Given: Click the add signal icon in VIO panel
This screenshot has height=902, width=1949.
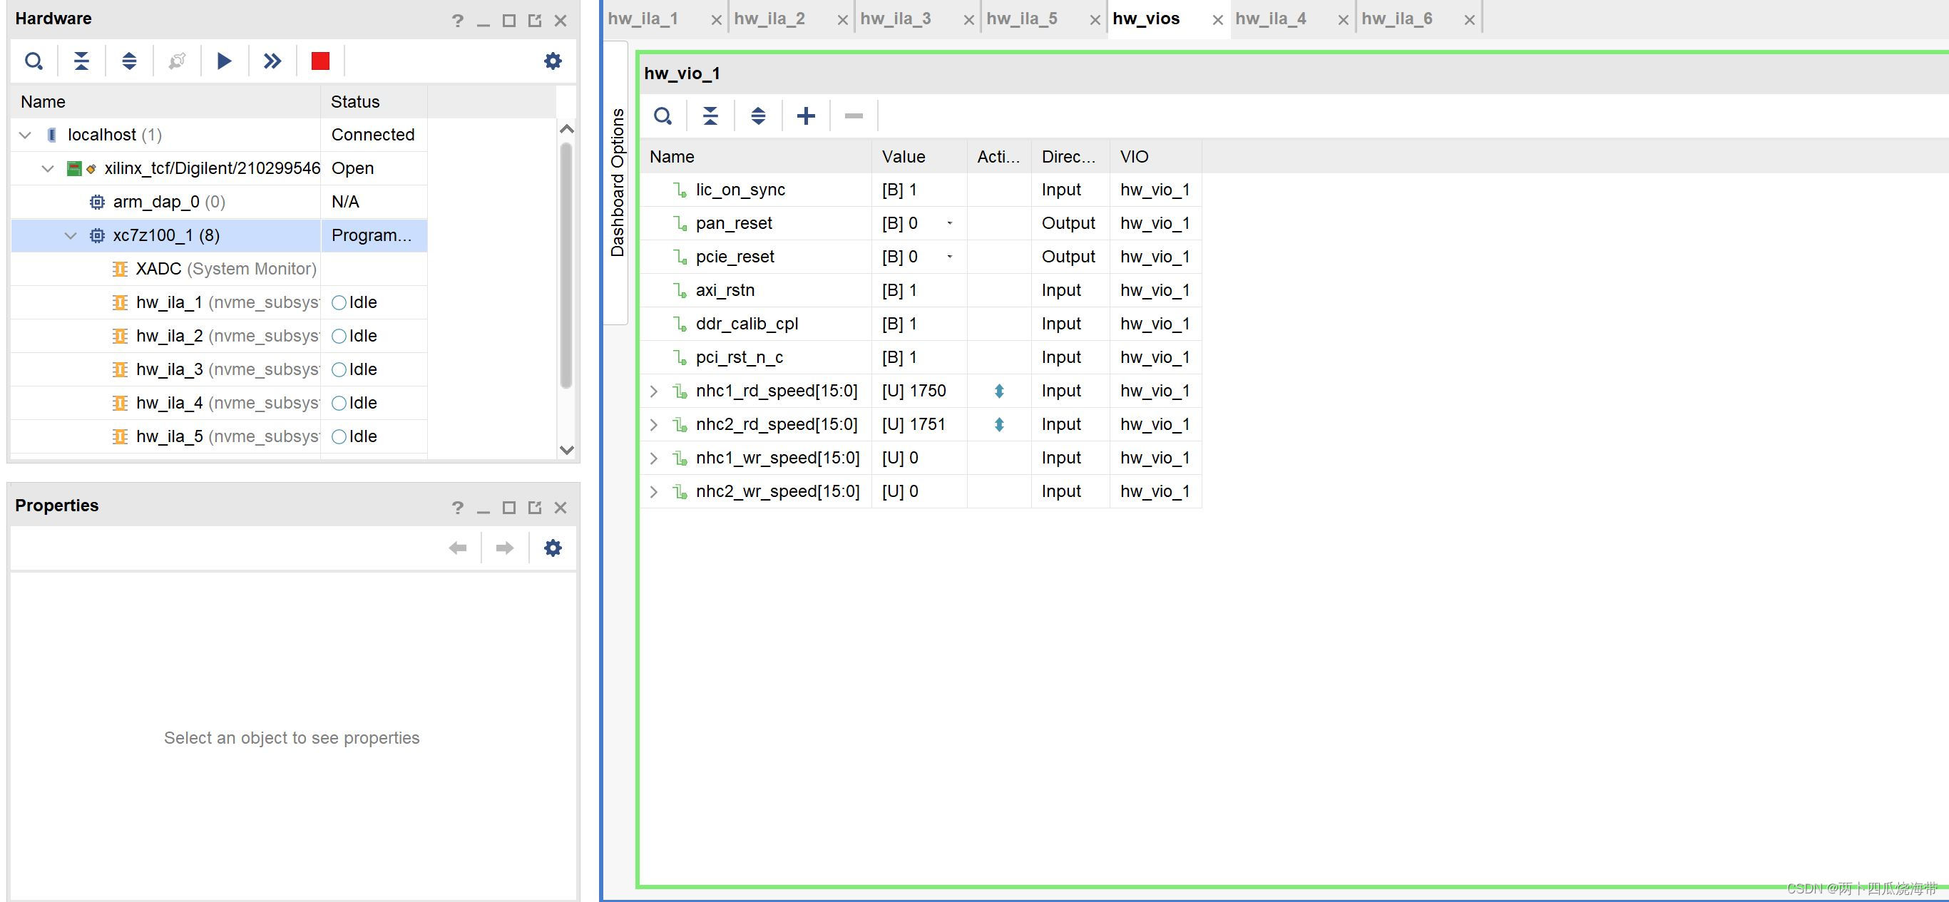Looking at the screenshot, I should click(x=805, y=114).
